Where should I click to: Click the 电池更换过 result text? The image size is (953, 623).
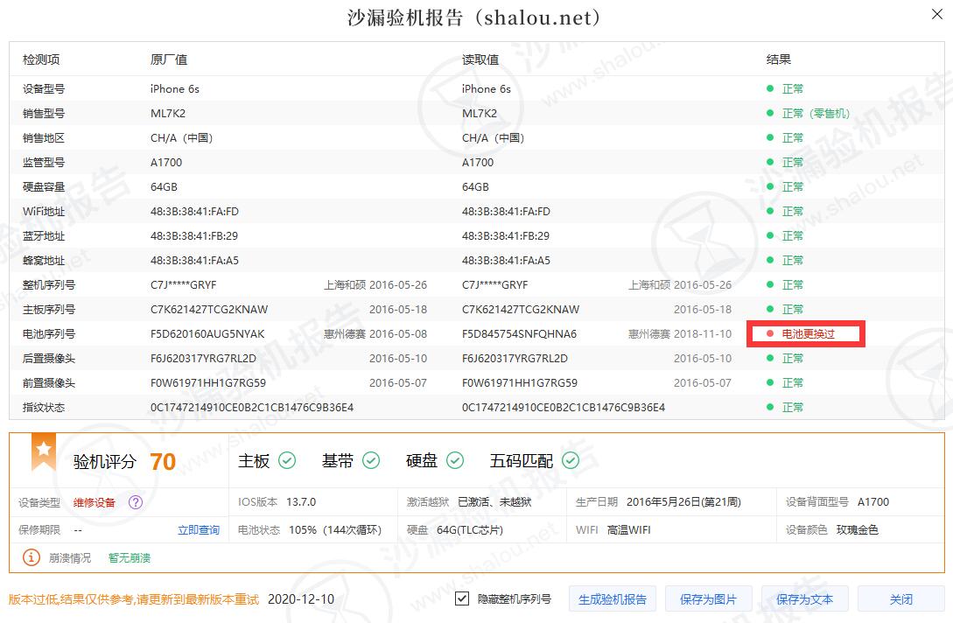coord(808,334)
